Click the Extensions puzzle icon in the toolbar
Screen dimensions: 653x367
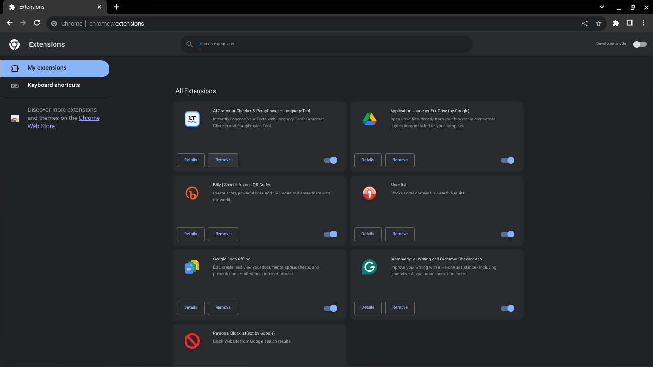(x=616, y=23)
